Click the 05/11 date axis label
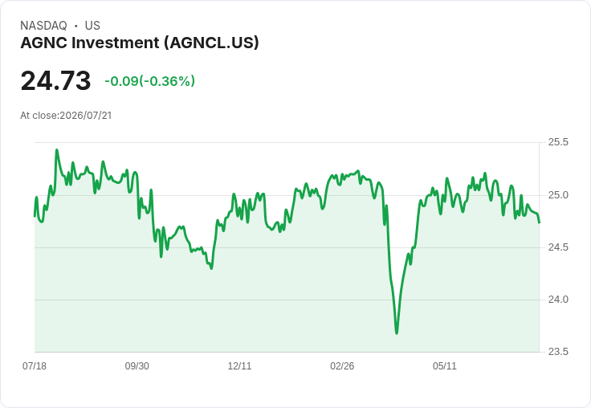This screenshot has width=591, height=408. 444,365
